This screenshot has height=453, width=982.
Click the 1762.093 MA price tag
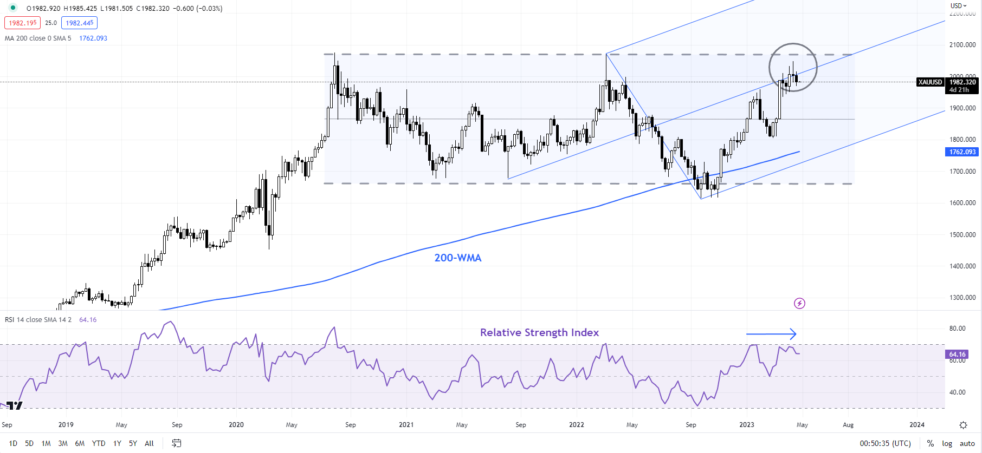[x=962, y=152]
